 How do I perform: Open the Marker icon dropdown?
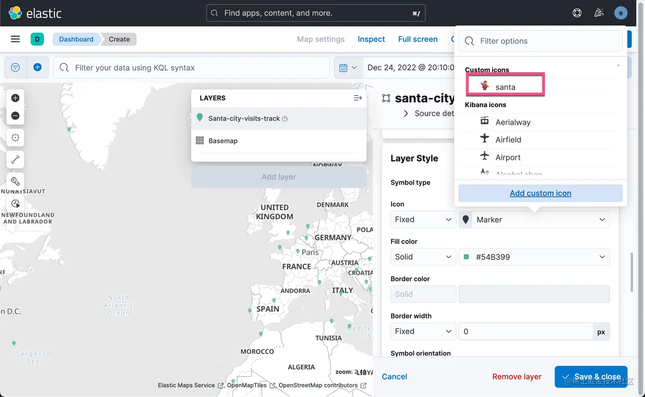click(534, 220)
